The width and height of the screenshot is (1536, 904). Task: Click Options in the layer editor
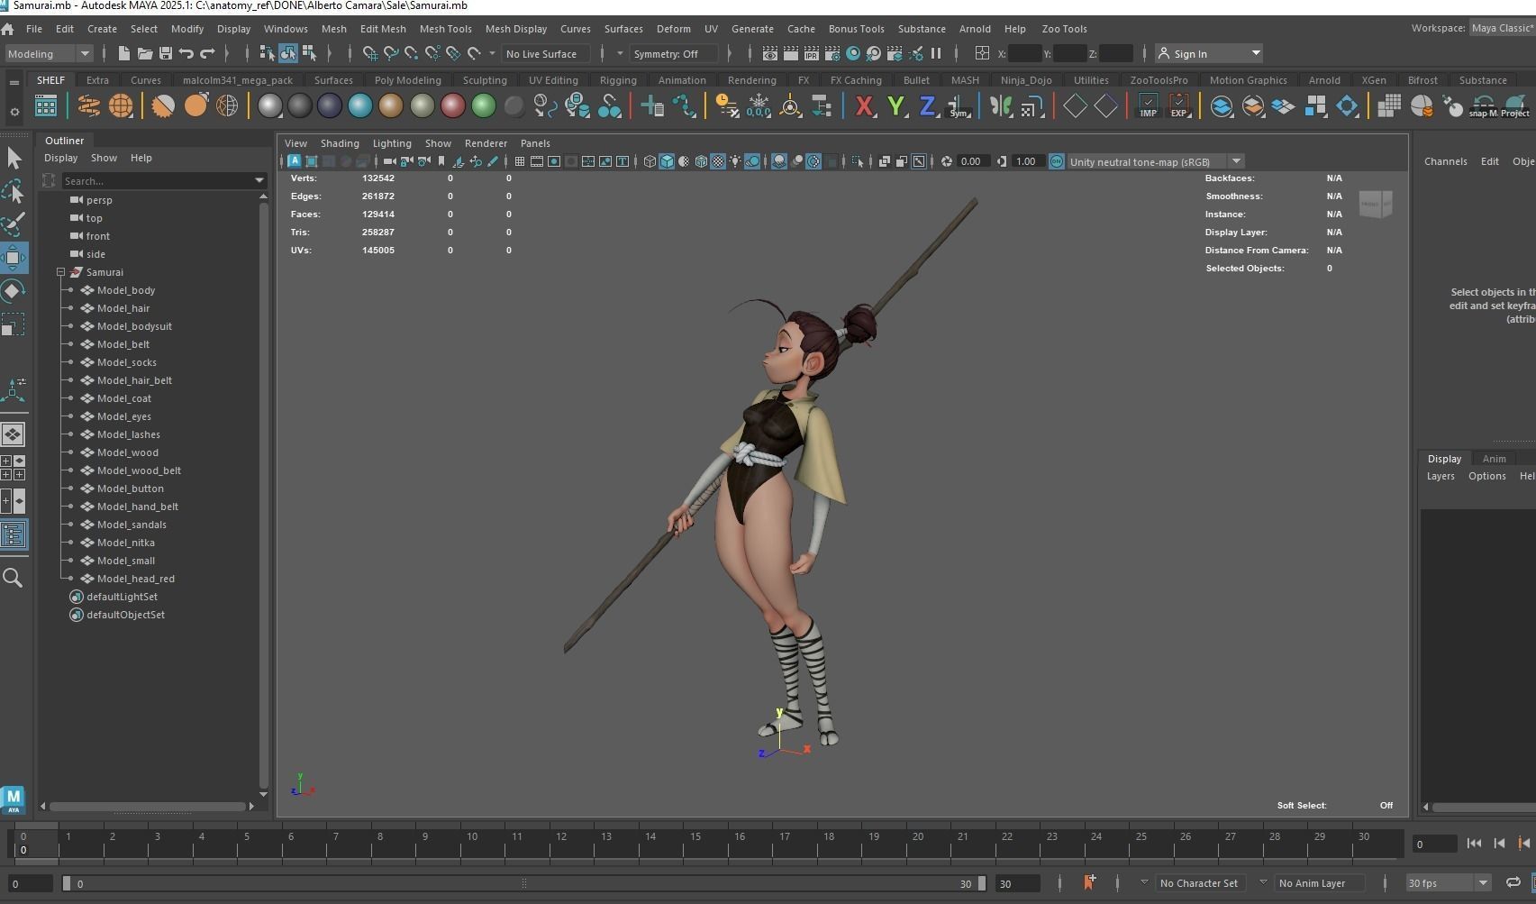tap(1486, 477)
